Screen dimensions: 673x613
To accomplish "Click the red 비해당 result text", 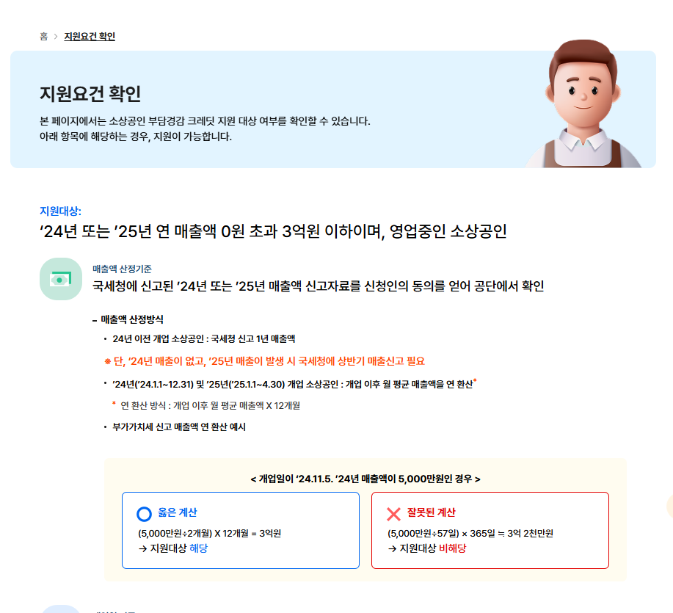I will pyautogui.click(x=452, y=548).
